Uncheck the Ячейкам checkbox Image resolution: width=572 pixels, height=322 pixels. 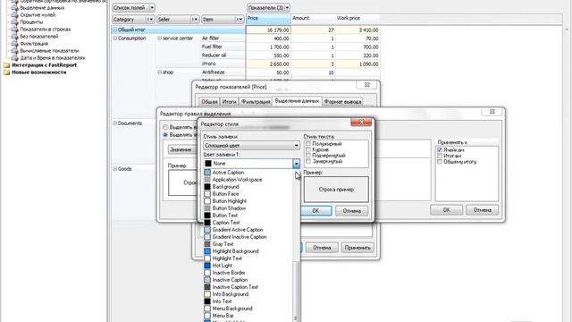(440, 150)
